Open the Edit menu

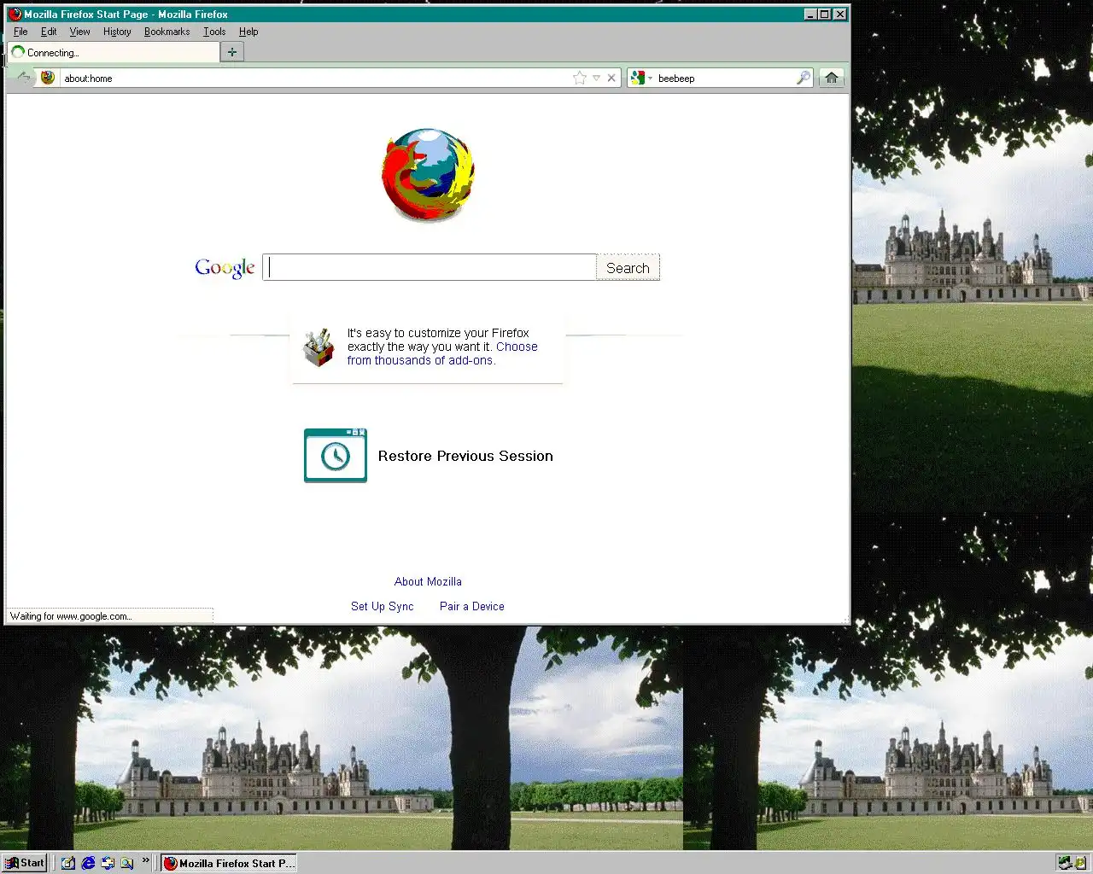[49, 32]
